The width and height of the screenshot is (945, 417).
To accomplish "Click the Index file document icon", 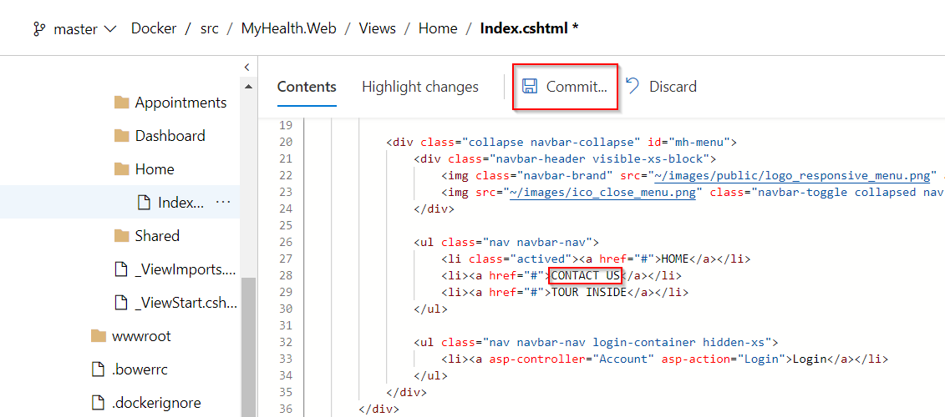I will click(x=144, y=202).
